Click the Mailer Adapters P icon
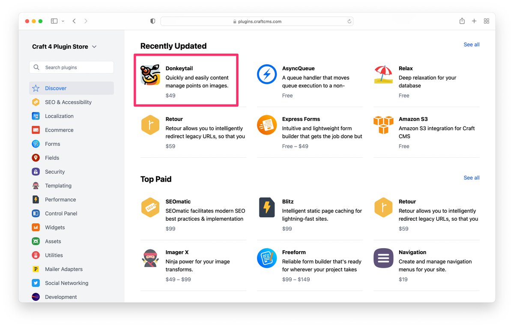The image size is (514, 327). click(x=36, y=269)
